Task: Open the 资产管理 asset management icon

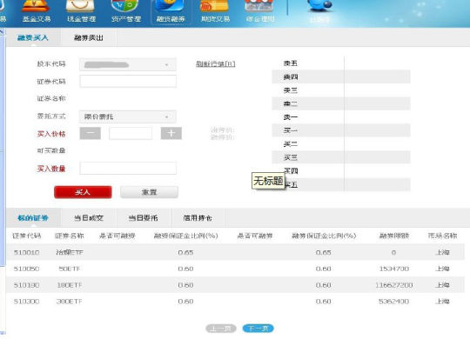Action: click(125, 11)
